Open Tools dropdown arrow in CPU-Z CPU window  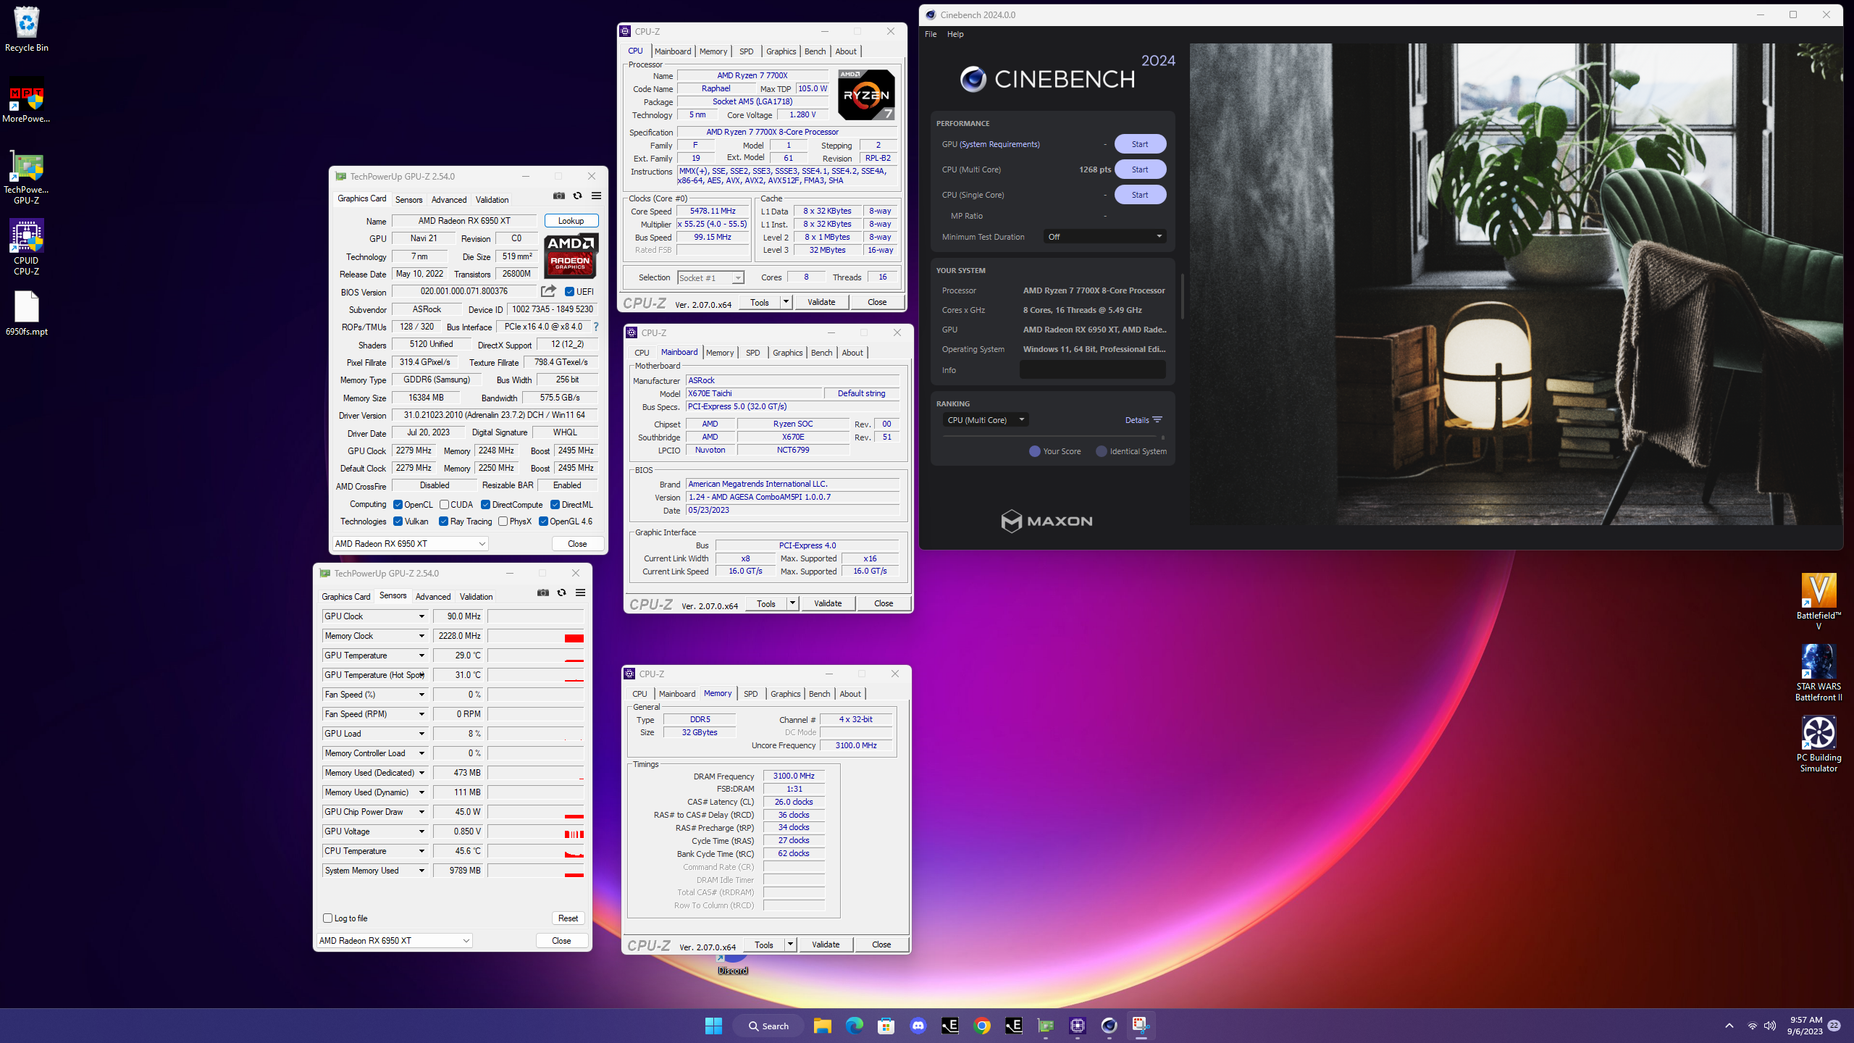tap(786, 302)
